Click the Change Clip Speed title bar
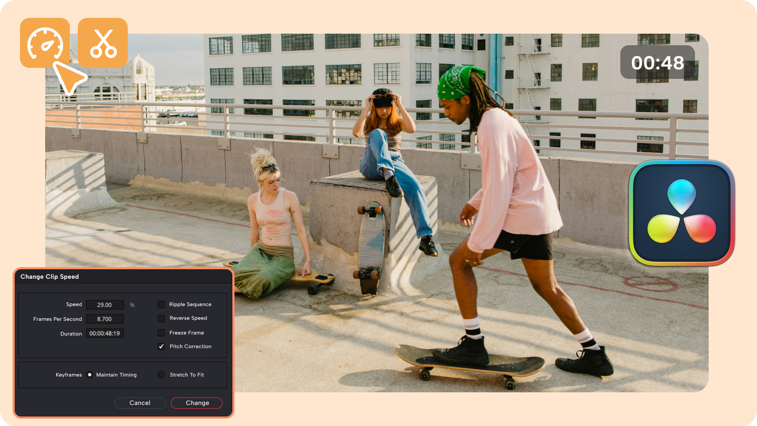The height and width of the screenshot is (426, 757). coord(49,276)
